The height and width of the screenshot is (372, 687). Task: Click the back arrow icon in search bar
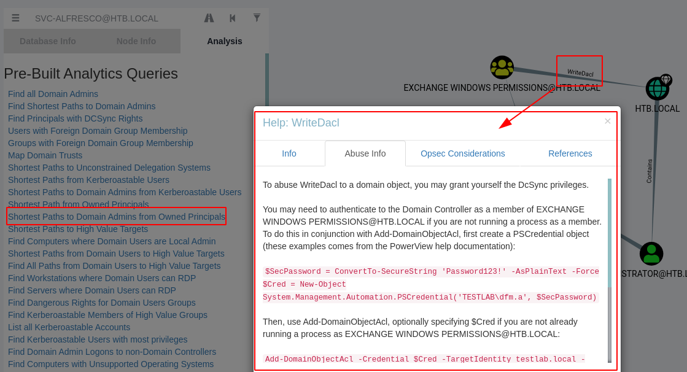(233, 18)
